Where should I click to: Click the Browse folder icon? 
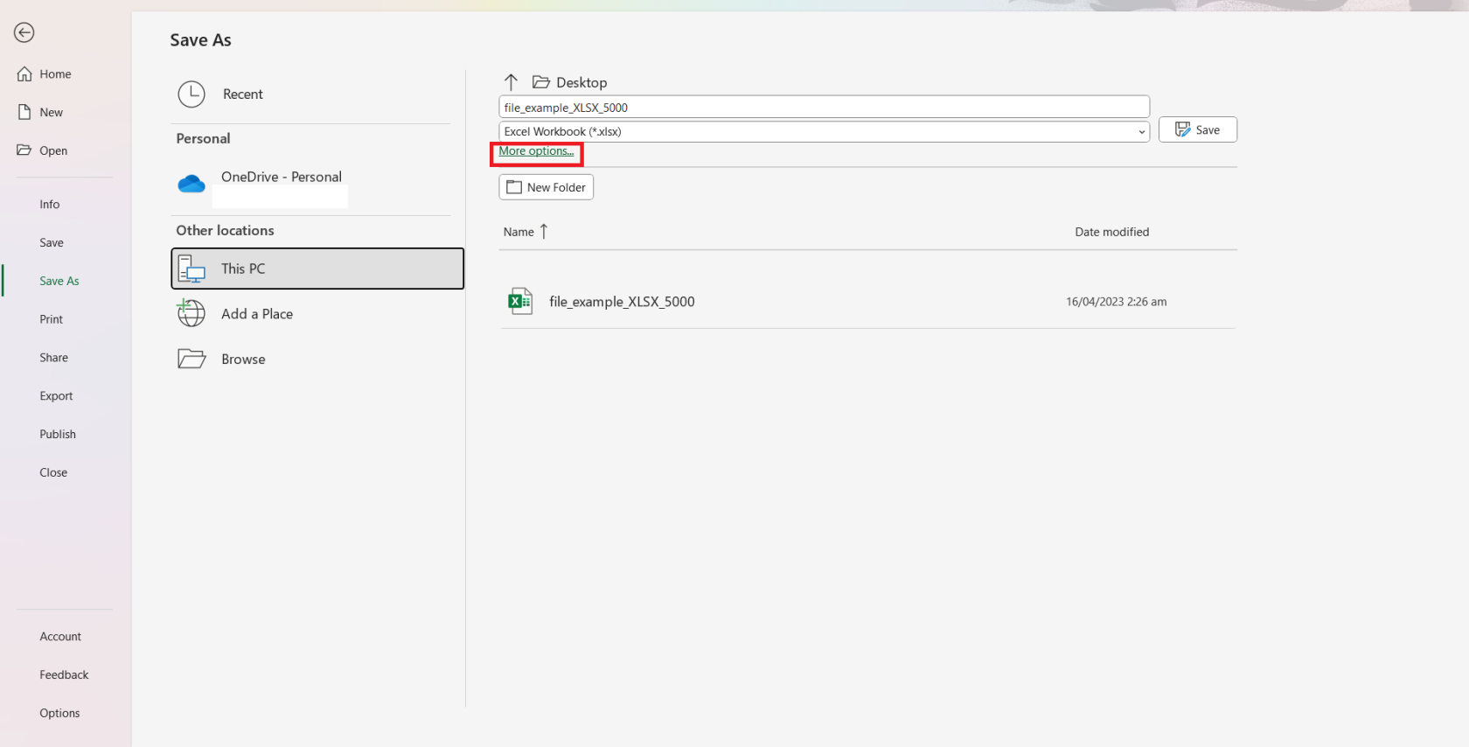pyautogui.click(x=191, y=359)
